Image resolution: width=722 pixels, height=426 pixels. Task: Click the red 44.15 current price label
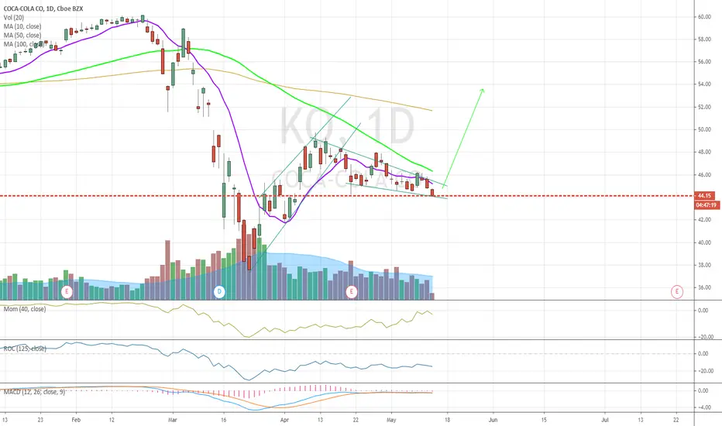click(704, 196)
